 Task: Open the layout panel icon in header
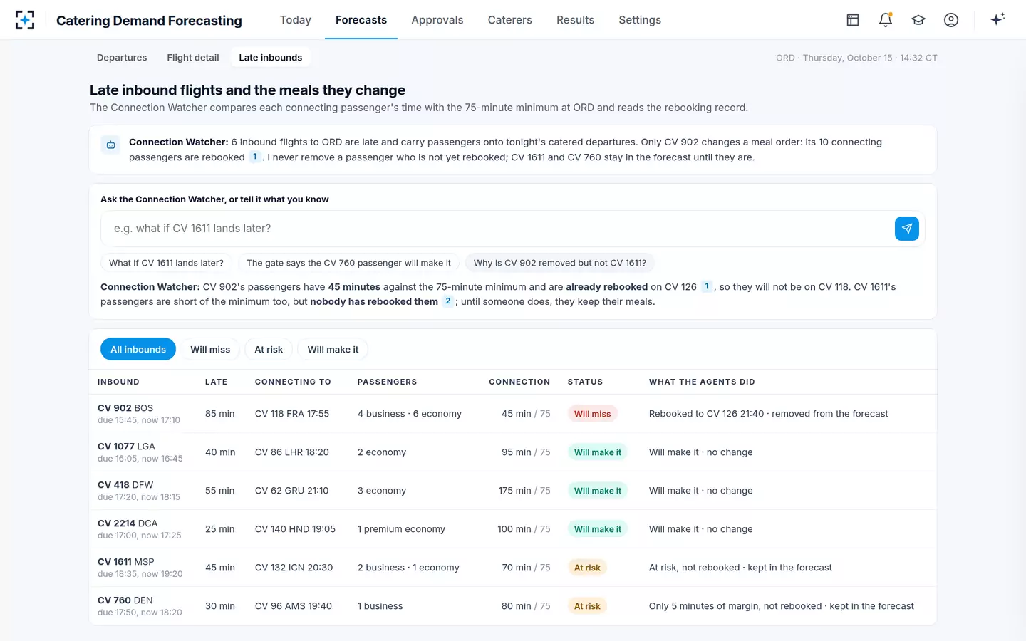point(853,20)
